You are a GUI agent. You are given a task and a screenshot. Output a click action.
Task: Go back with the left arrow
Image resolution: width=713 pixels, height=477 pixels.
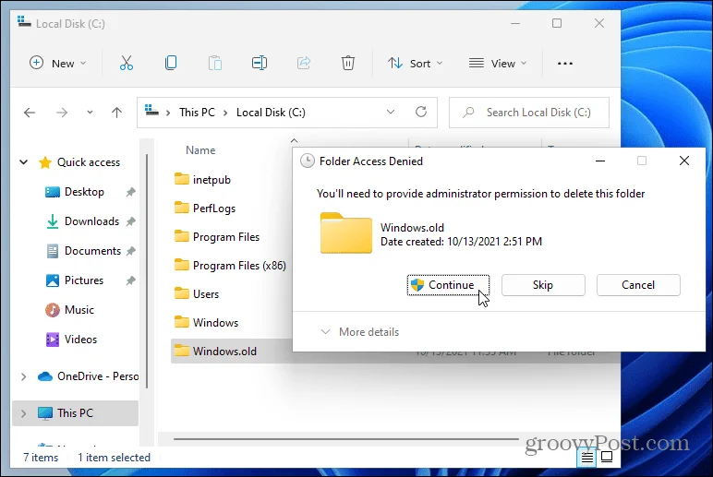pos(30,113)
